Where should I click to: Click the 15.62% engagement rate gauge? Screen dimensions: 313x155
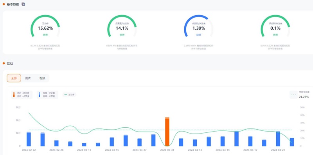[45, 26]
